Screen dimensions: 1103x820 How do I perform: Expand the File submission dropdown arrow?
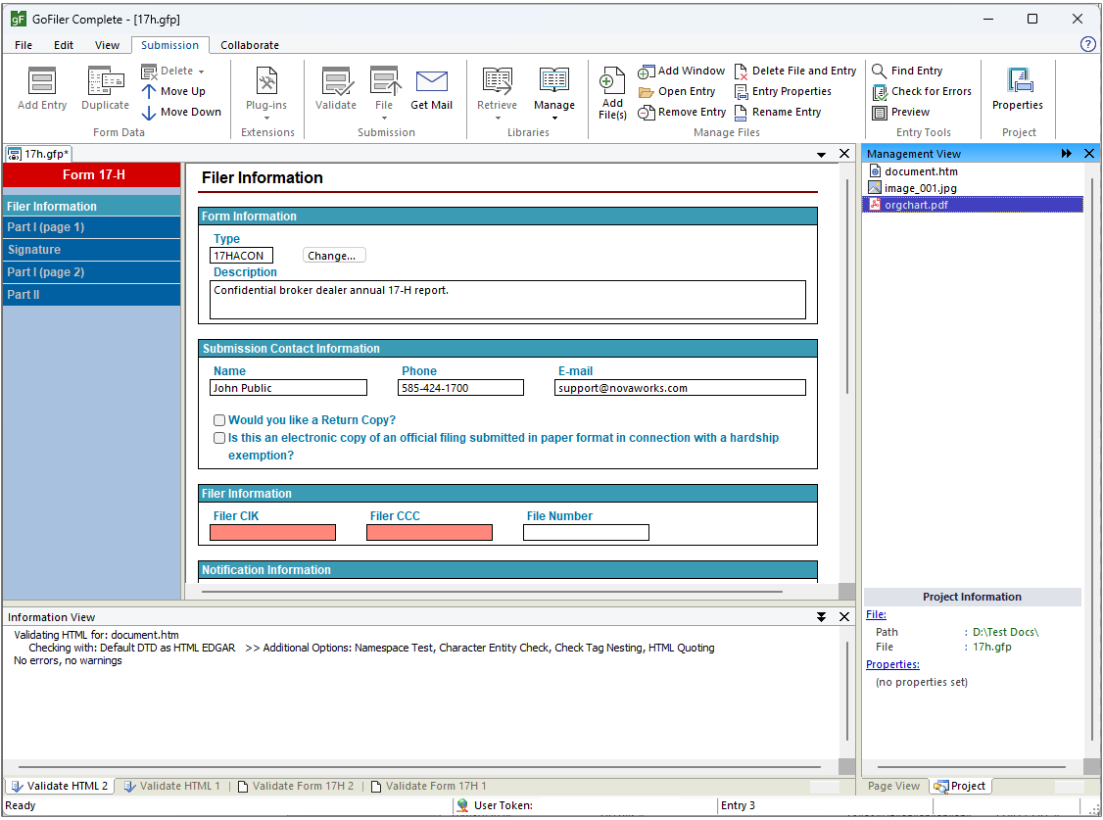[384, 119]
